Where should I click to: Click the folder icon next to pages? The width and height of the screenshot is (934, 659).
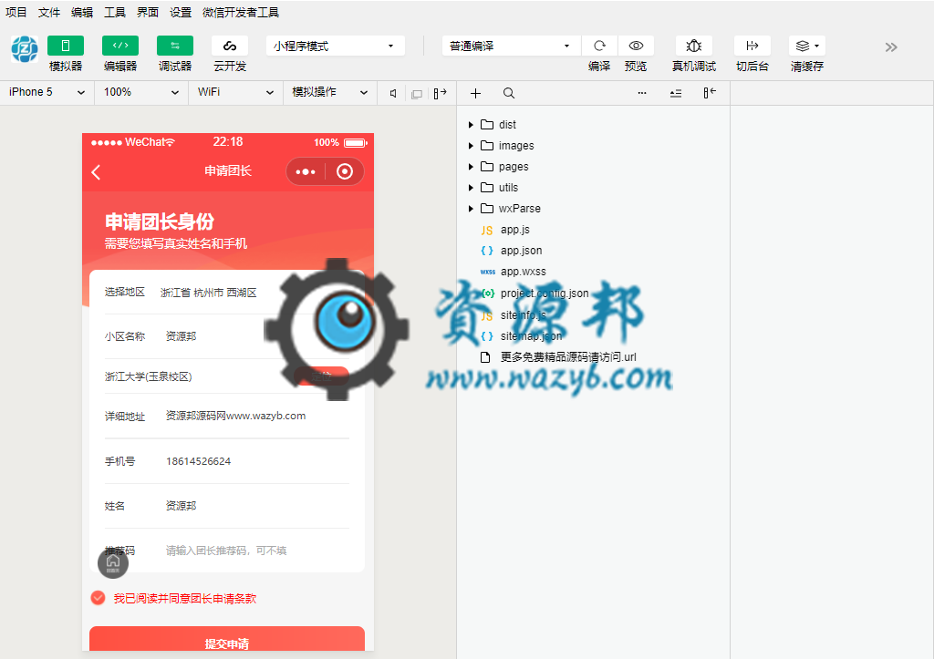(487, 167)
